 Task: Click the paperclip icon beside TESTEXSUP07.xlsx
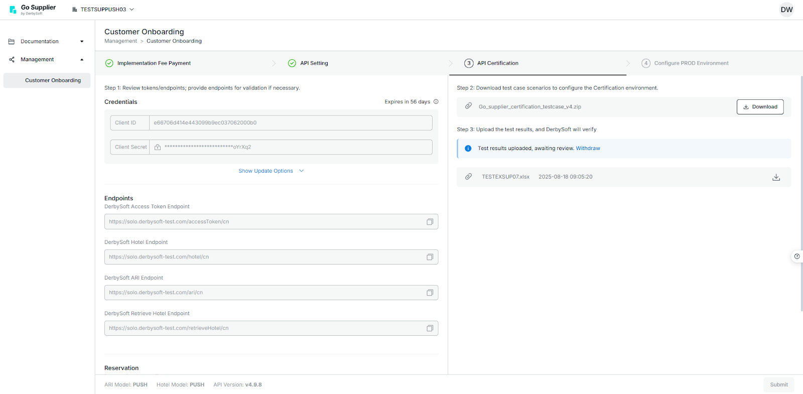(468, 177)
